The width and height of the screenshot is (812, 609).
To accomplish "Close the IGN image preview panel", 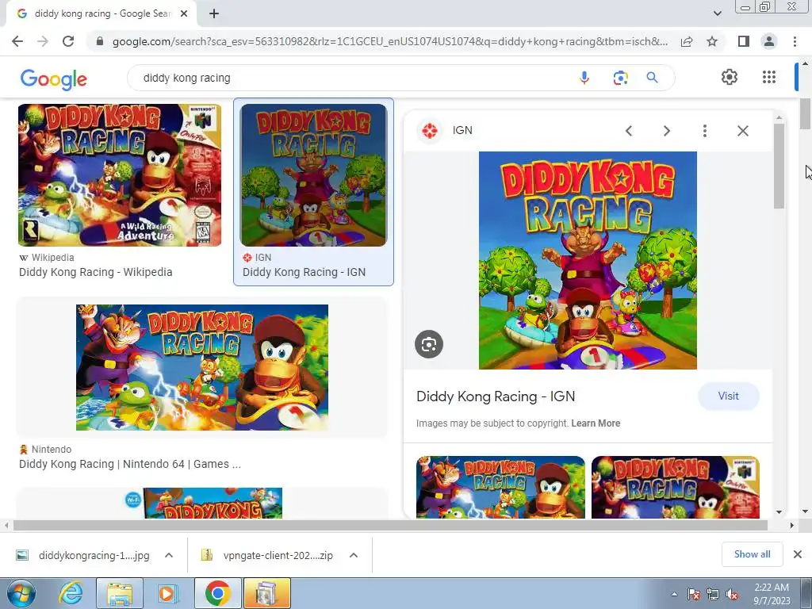I will pyautogui.click(x=743, y=131).
